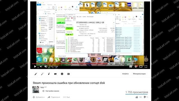Open the Analytics button
Image resolution: width=179 pixels, height=101 pixels.
126,74
